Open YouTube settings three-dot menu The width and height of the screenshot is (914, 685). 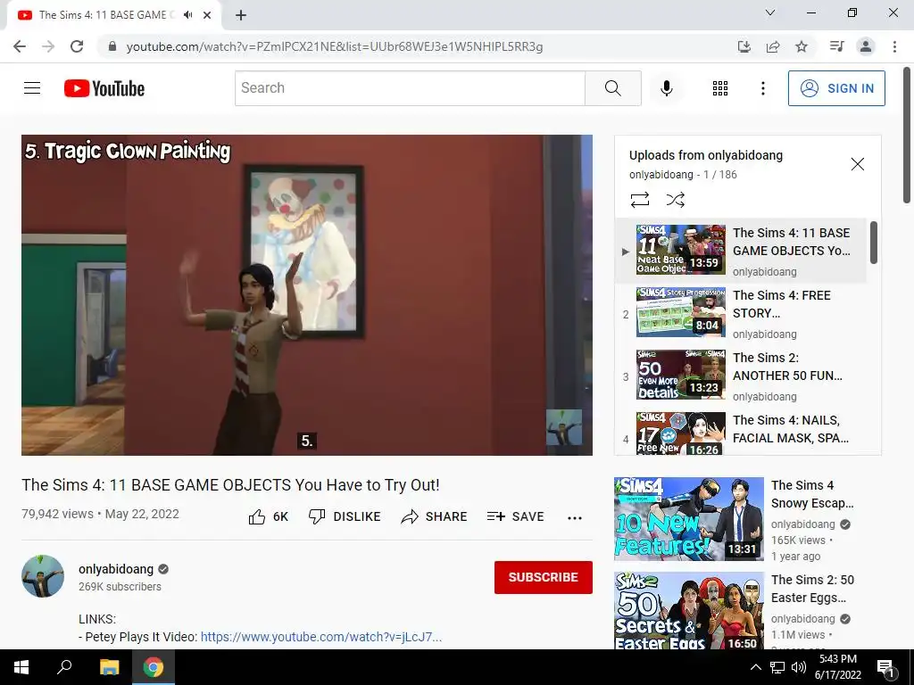762,88
